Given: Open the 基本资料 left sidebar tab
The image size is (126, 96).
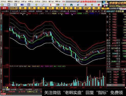Looking at the screenshot, I should (x=1, y=39).
